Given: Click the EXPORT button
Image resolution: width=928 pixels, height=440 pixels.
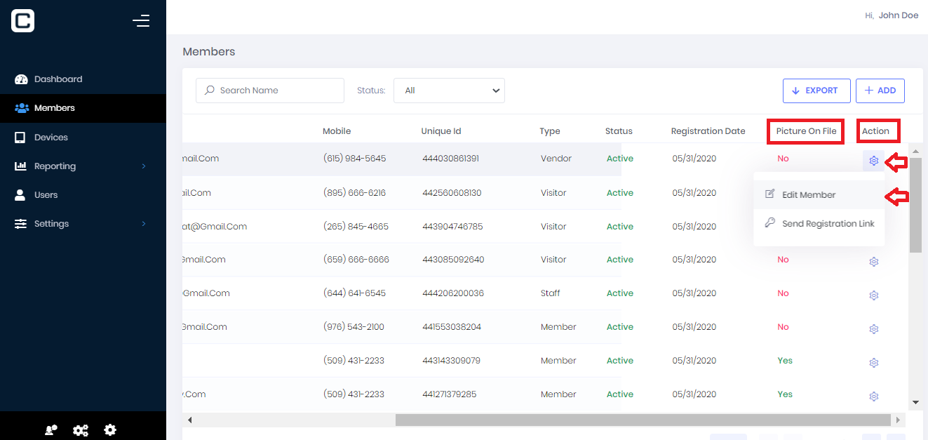Looking at the screenshot, I should pyautogui.click(x=816, y=91).
